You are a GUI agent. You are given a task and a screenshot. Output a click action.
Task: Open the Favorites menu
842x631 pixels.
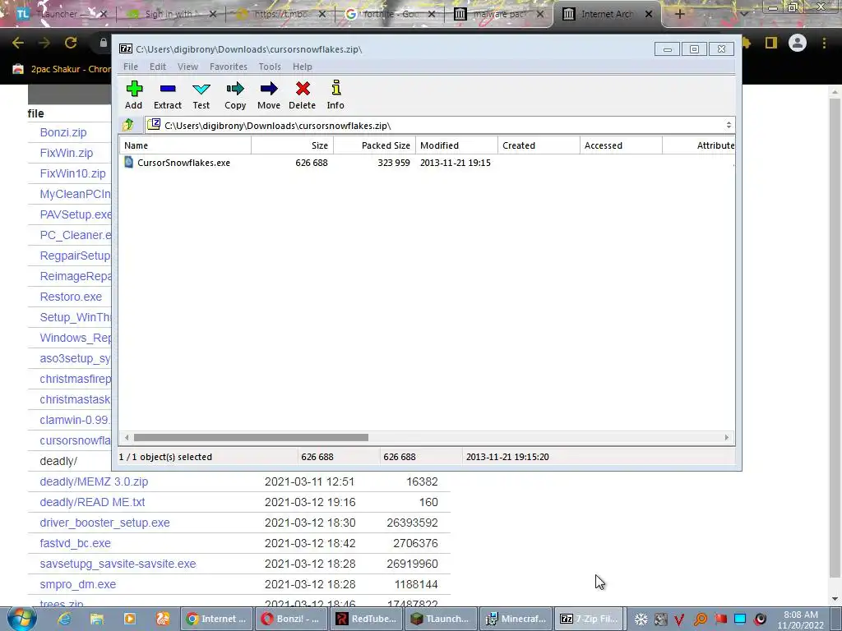[x=229, y=67]
